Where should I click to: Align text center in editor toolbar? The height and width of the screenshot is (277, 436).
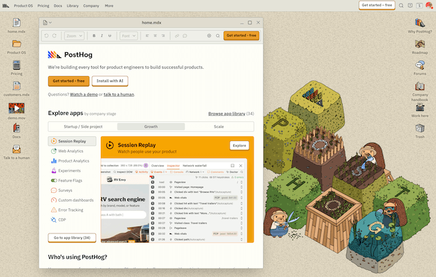click(155, 35)
